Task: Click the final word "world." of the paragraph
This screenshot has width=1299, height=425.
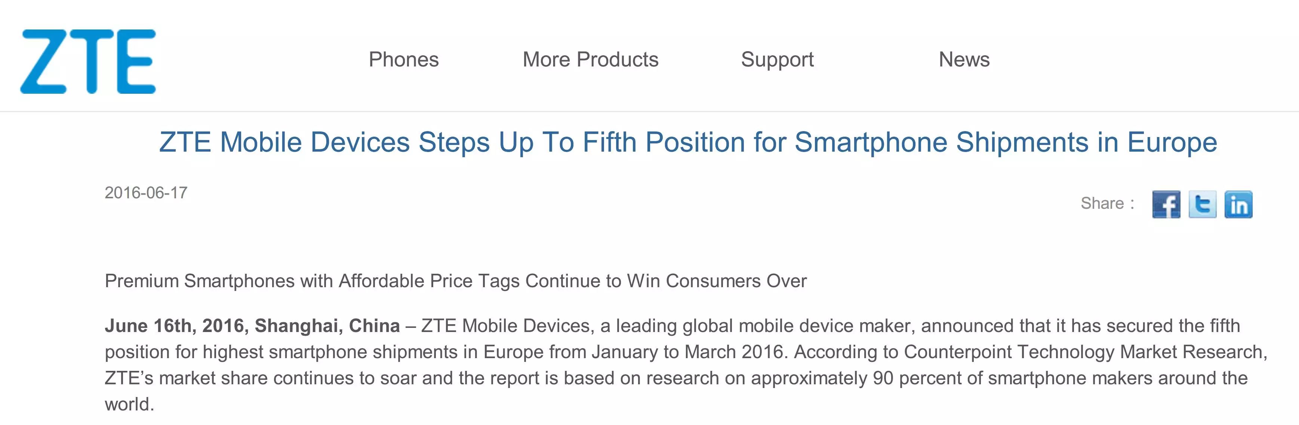Action: [x=129, y=404]
